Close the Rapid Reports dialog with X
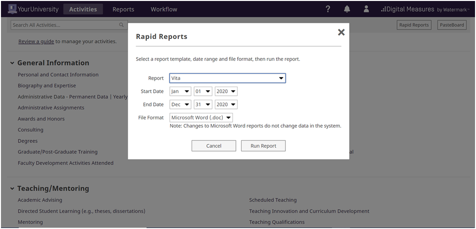Viewport: 476px width, 229px height. pos(341,32)
